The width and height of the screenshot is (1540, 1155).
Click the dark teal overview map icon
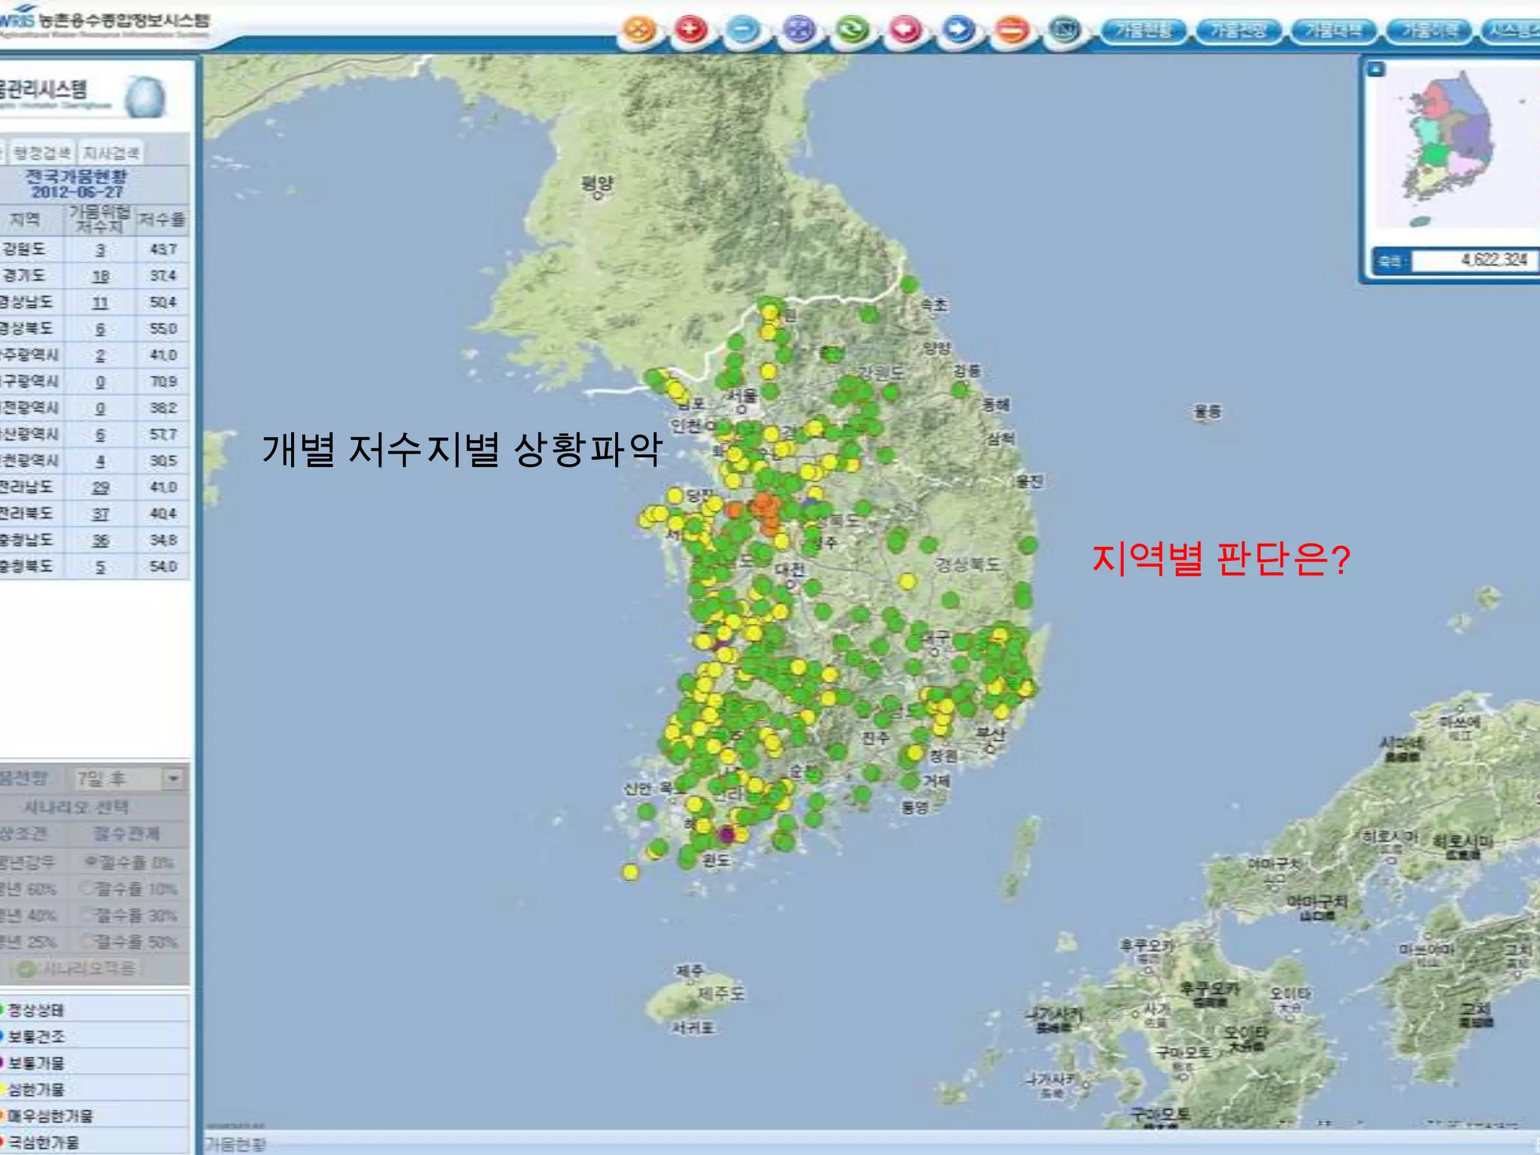1065,30
